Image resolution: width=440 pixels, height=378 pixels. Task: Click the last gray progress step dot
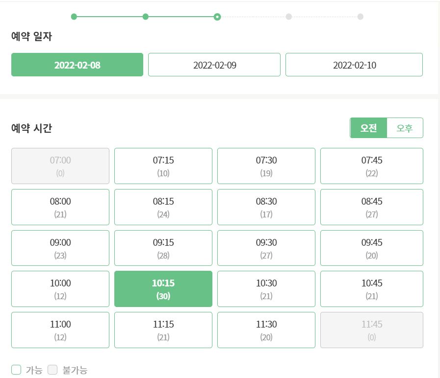[361, 17]
